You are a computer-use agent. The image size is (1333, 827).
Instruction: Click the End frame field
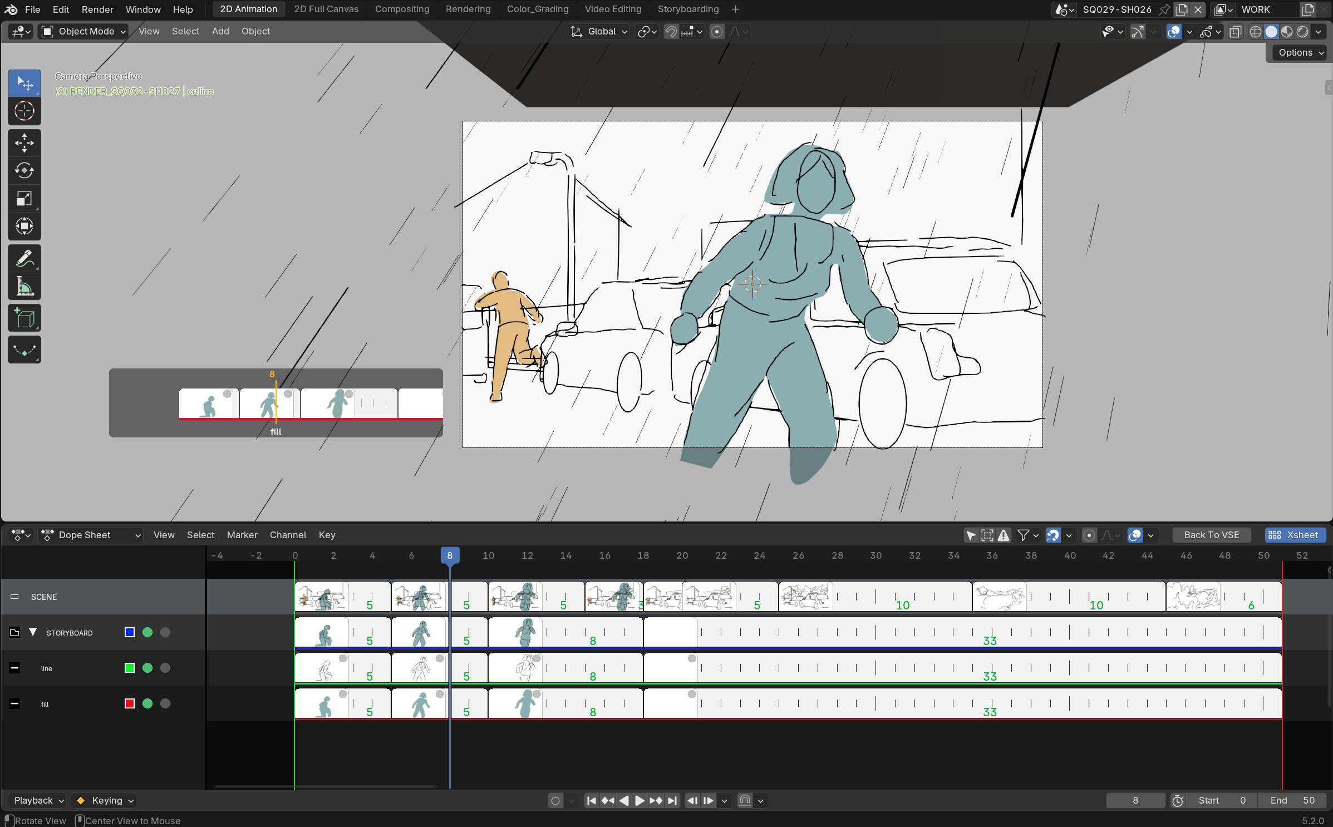point(1292,800)
